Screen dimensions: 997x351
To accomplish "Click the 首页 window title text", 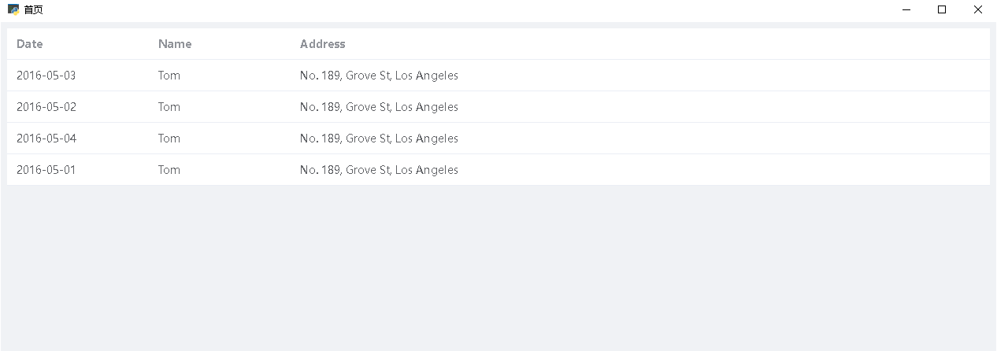I will (34, 10).
